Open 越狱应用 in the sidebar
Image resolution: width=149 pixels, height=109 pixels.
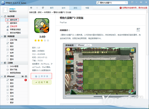[12, 20]
